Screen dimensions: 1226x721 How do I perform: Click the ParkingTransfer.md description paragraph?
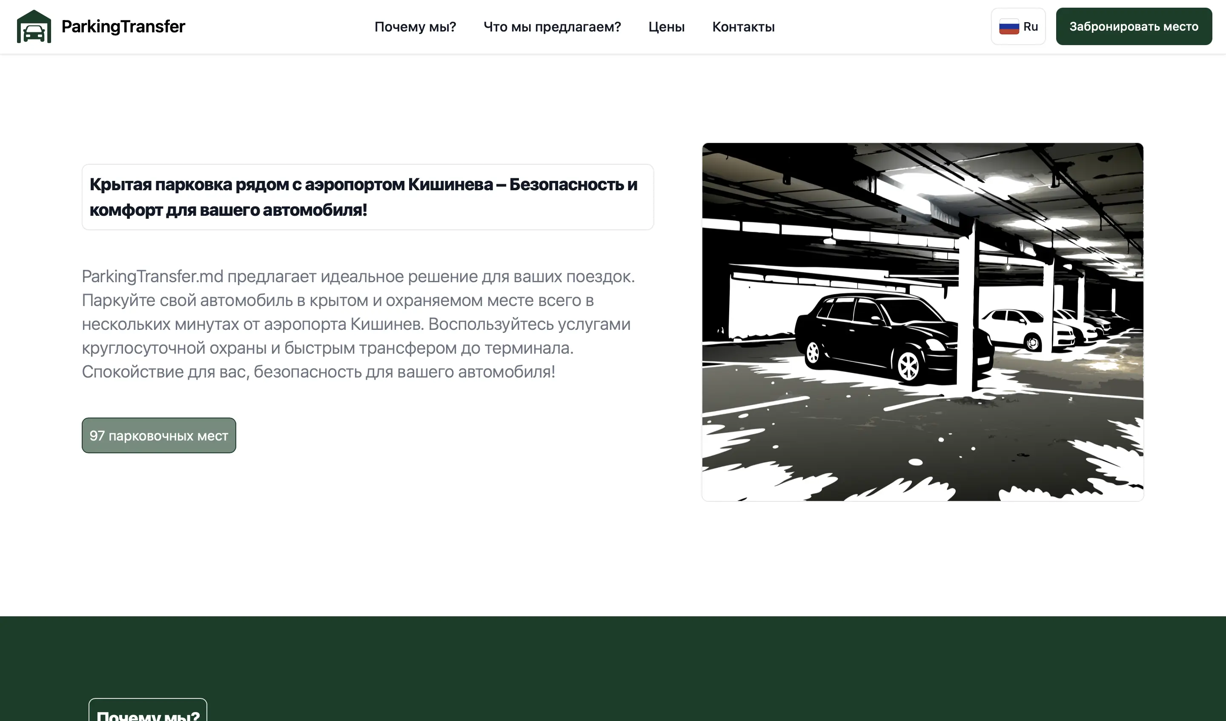pos(358,323)
